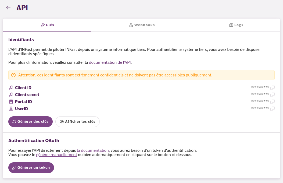Open the Logs tab

click(236, 25)
